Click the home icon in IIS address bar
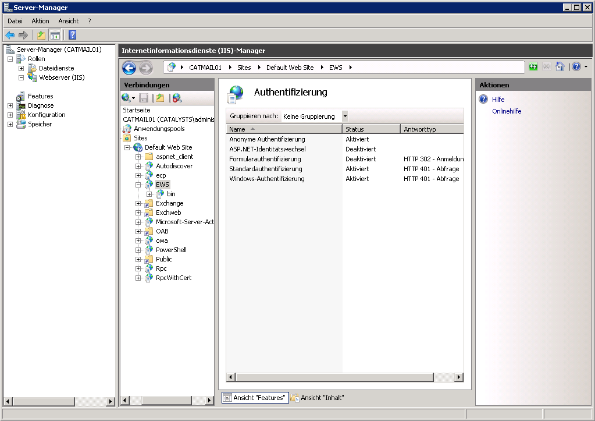The height and width of the screenshot is (421, 595). click(560, 67)
